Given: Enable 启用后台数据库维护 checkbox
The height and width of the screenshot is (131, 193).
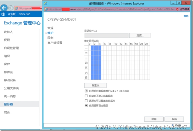Looking at the screenshot, I should (x=86, y=91).
